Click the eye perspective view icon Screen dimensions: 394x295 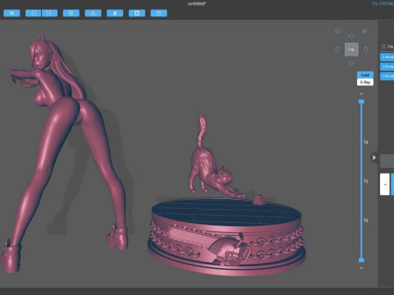364,31
